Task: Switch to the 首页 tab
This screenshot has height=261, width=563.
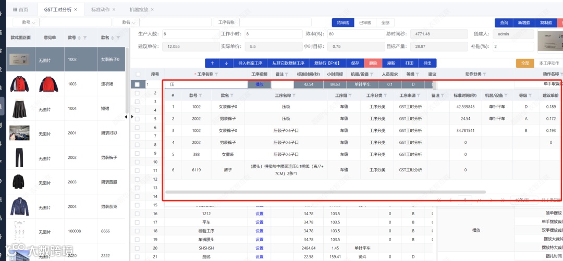Action: click(20, 10)
